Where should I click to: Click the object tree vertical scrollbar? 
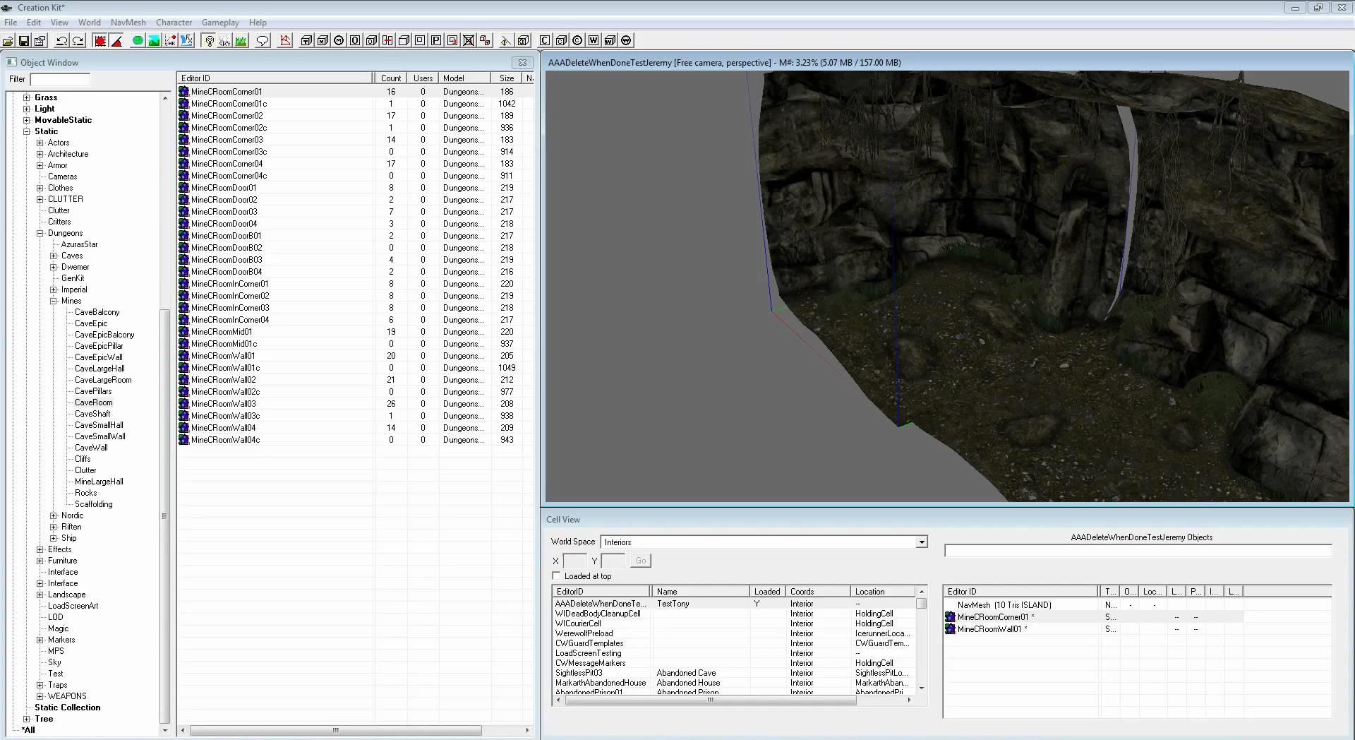[x=165, y=515]
